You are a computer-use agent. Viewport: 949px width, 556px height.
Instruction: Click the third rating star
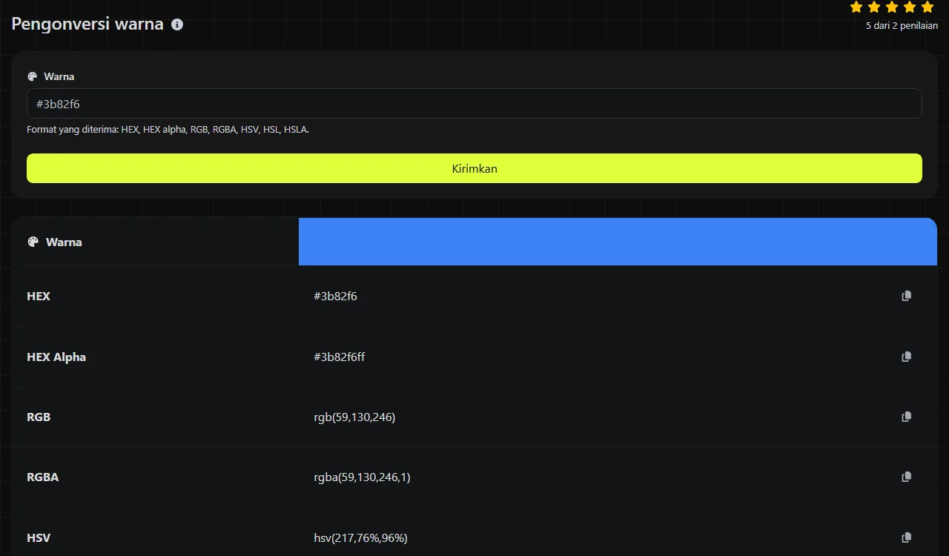pyautogui.click(x=892, y=7)
